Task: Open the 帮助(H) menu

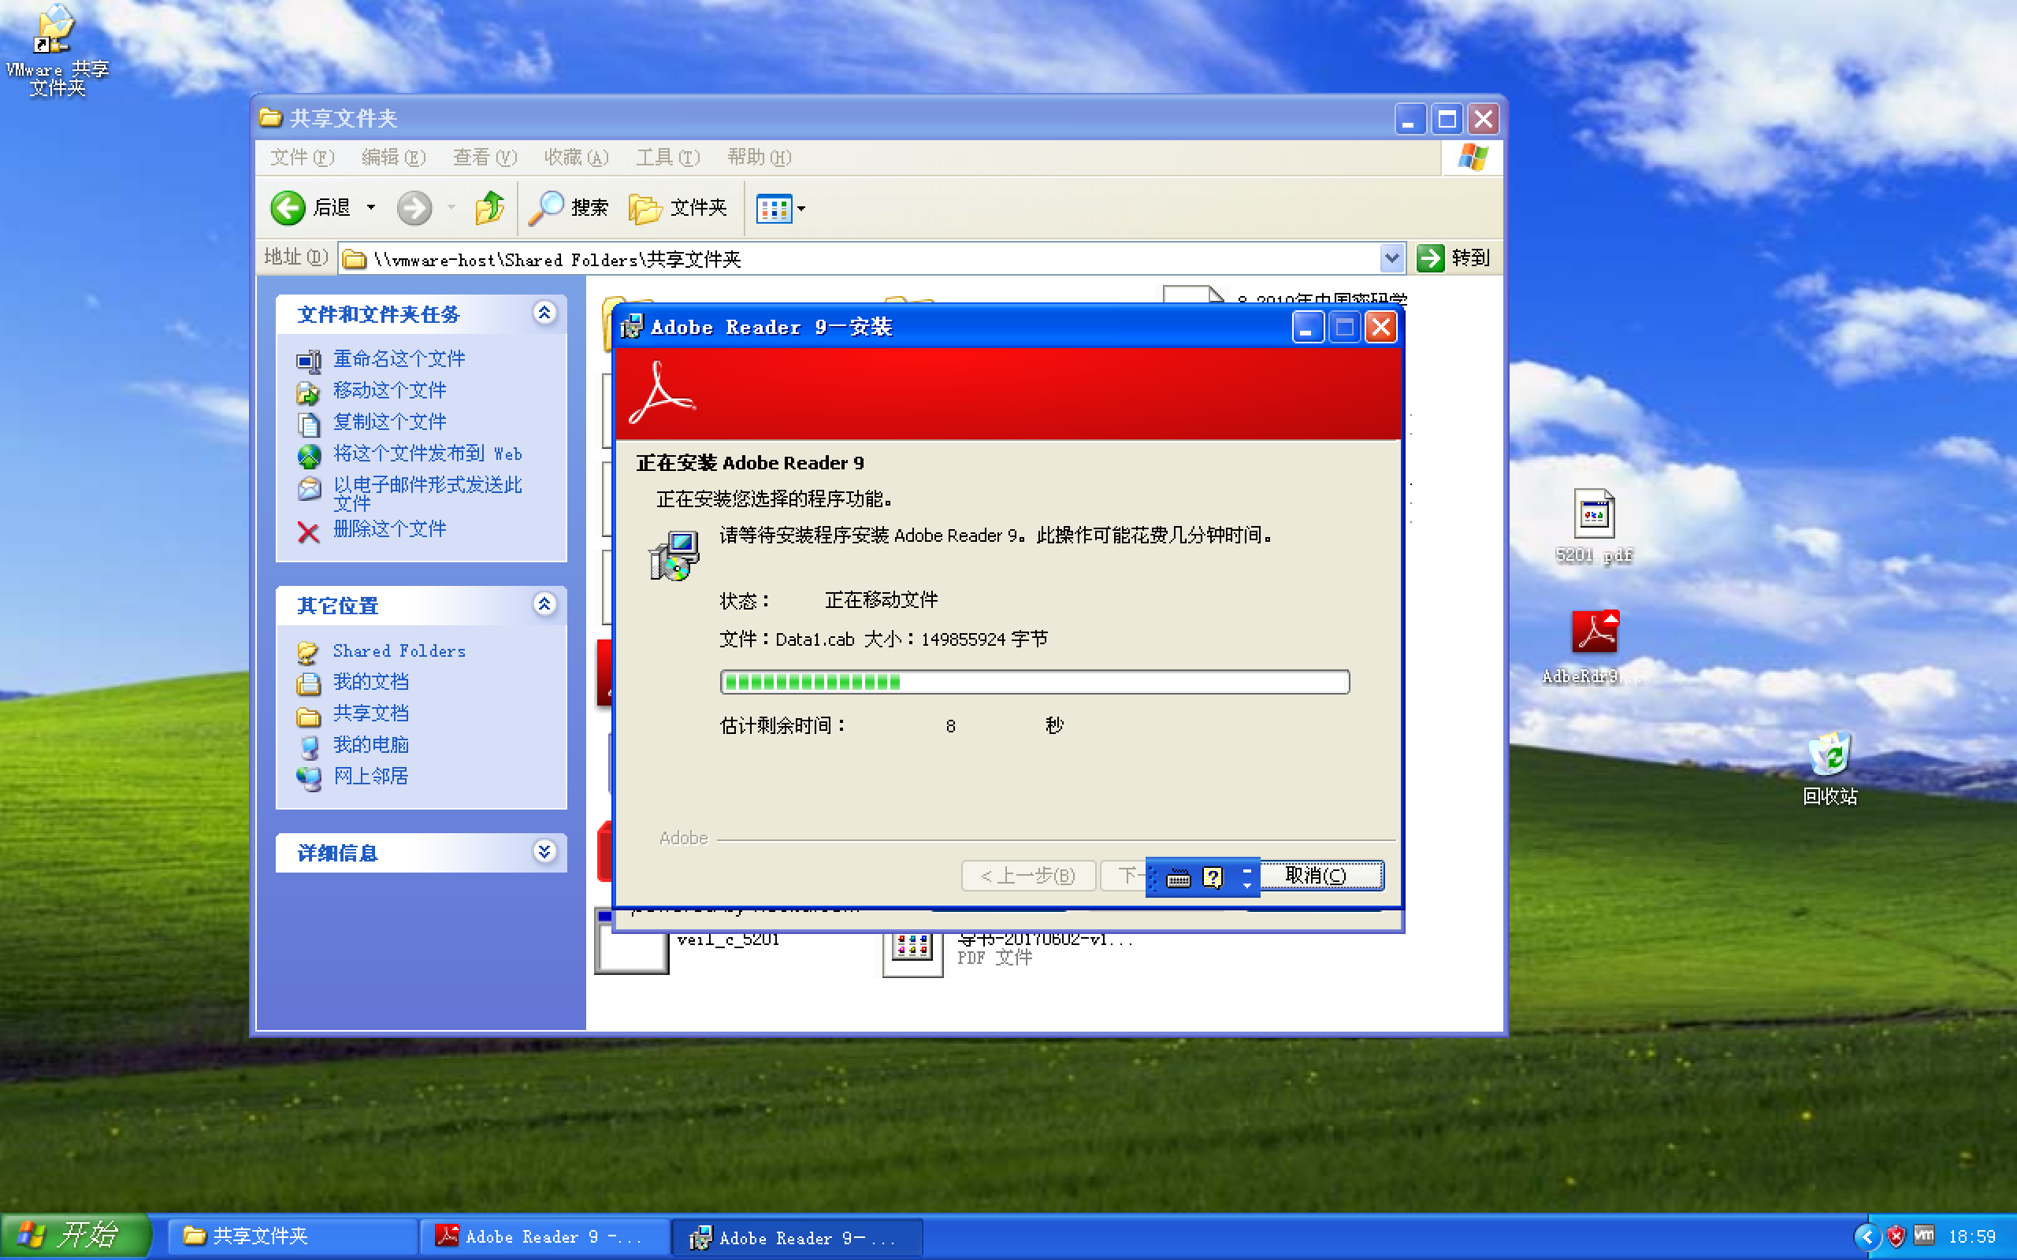Action: click(759, 157)
